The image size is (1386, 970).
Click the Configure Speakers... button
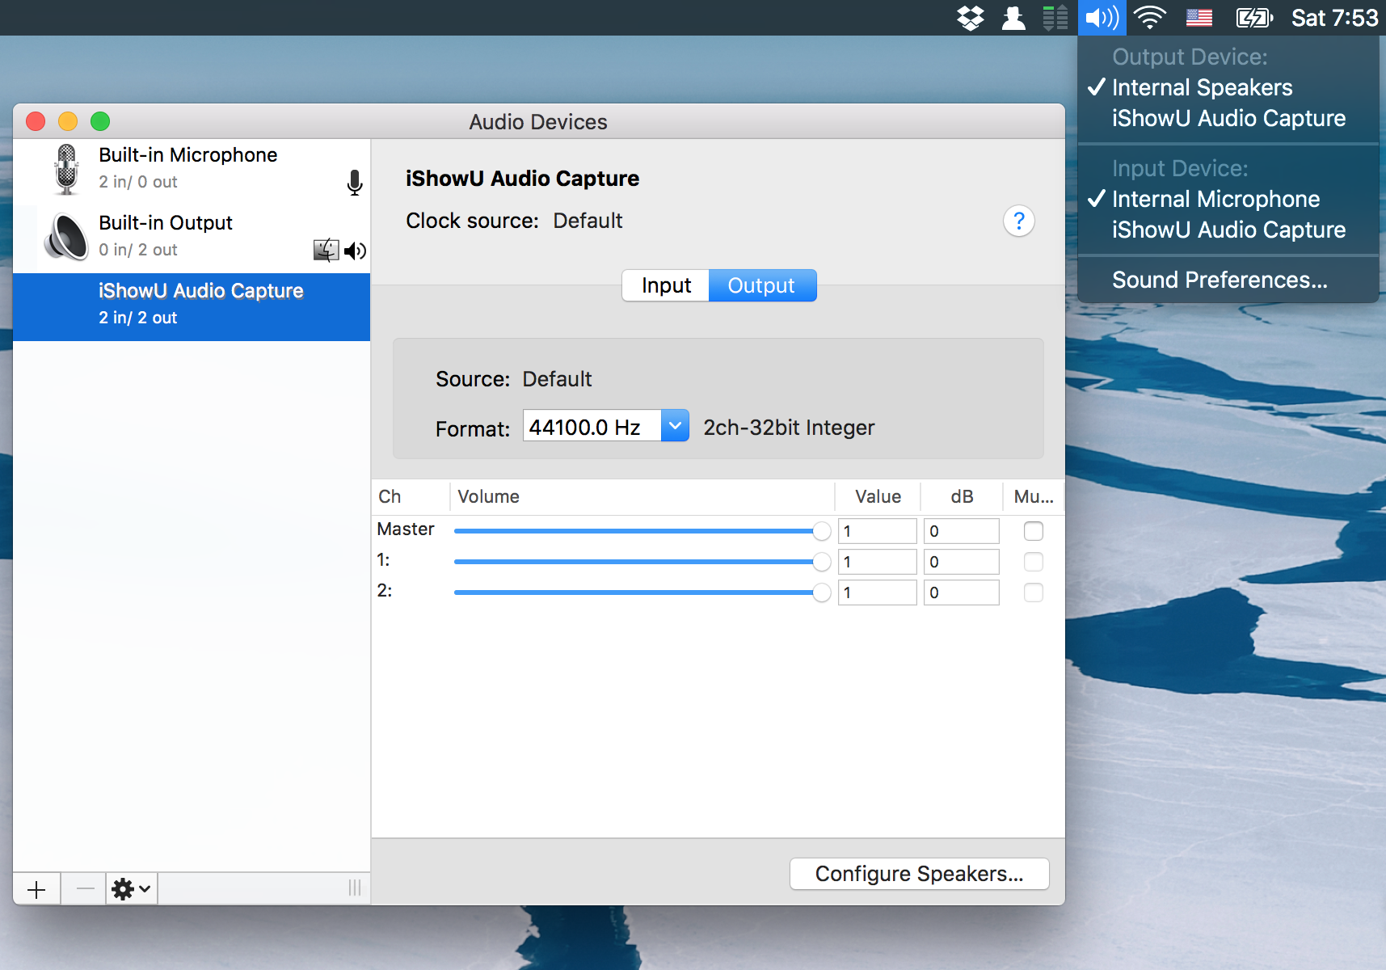[919, 874]
